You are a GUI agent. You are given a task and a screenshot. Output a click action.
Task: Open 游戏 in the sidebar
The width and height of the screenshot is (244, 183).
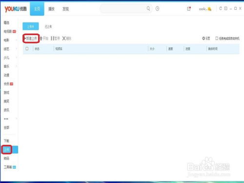6,93
